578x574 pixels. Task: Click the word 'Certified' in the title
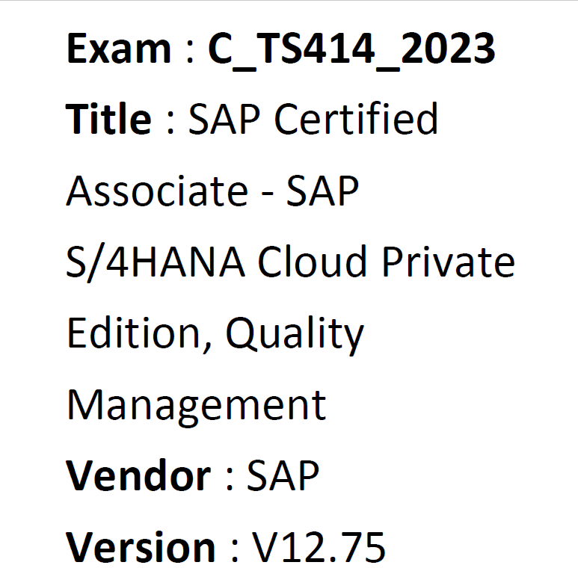click(356, 118)
